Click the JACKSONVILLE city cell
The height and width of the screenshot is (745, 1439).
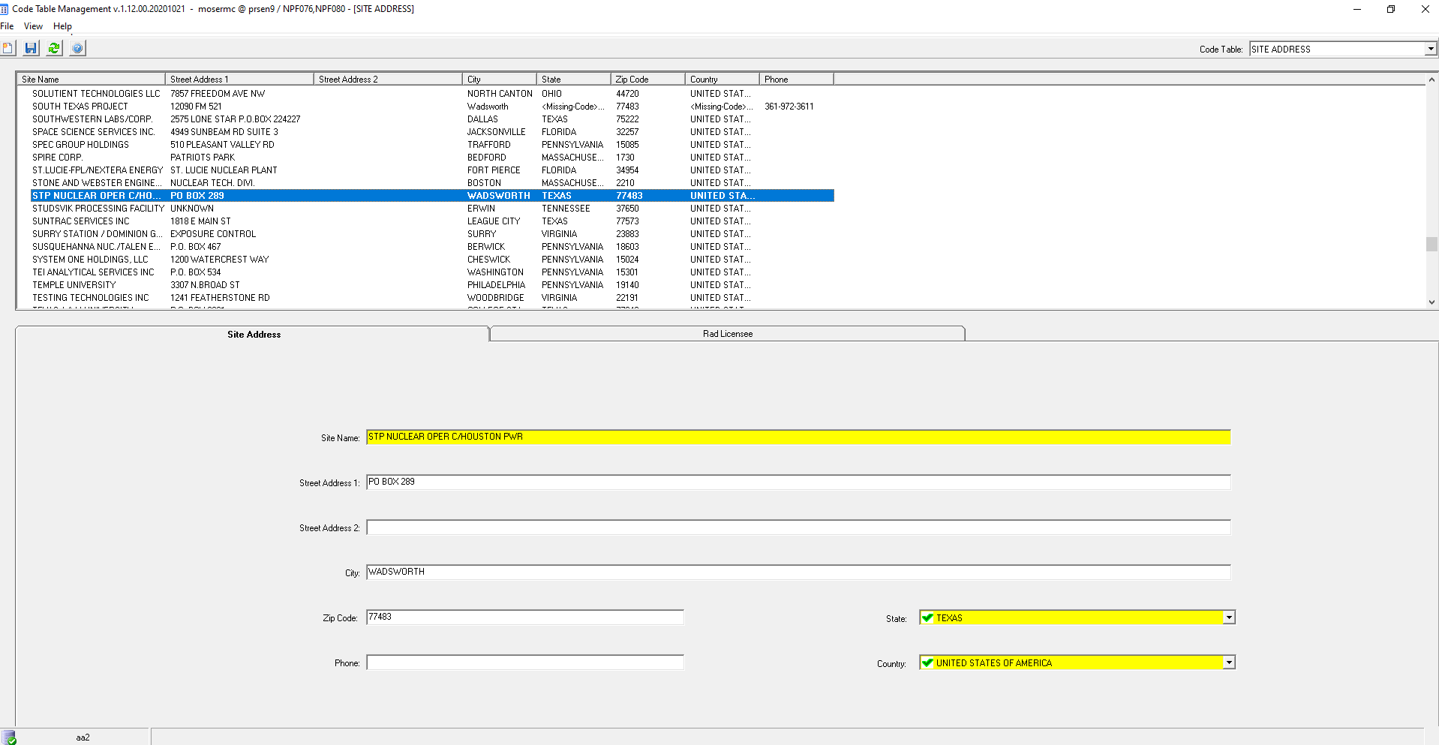coord(496,132)
